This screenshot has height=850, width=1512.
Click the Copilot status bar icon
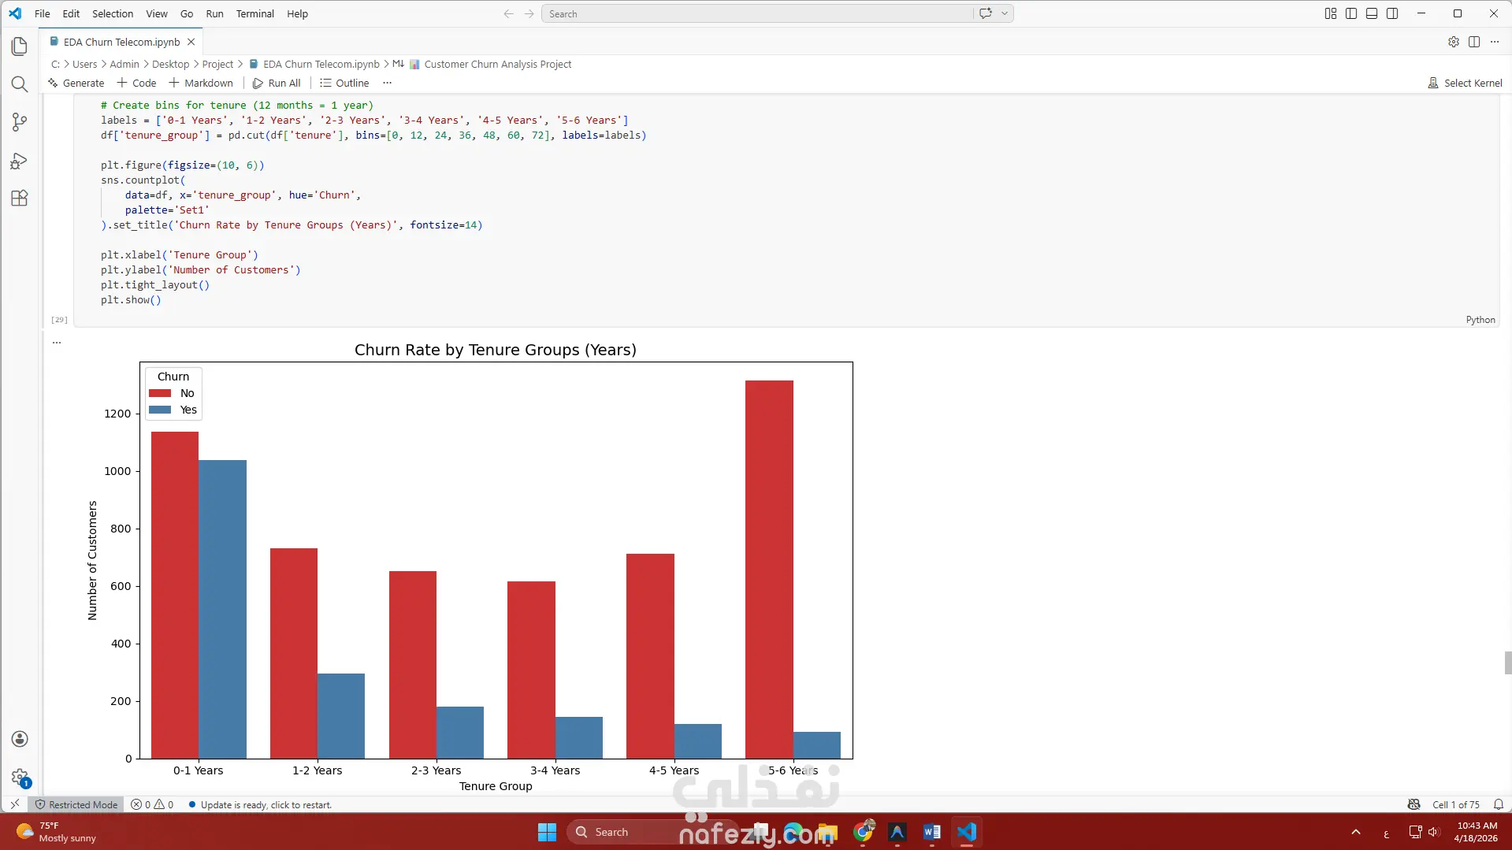tap(1414, 804)
